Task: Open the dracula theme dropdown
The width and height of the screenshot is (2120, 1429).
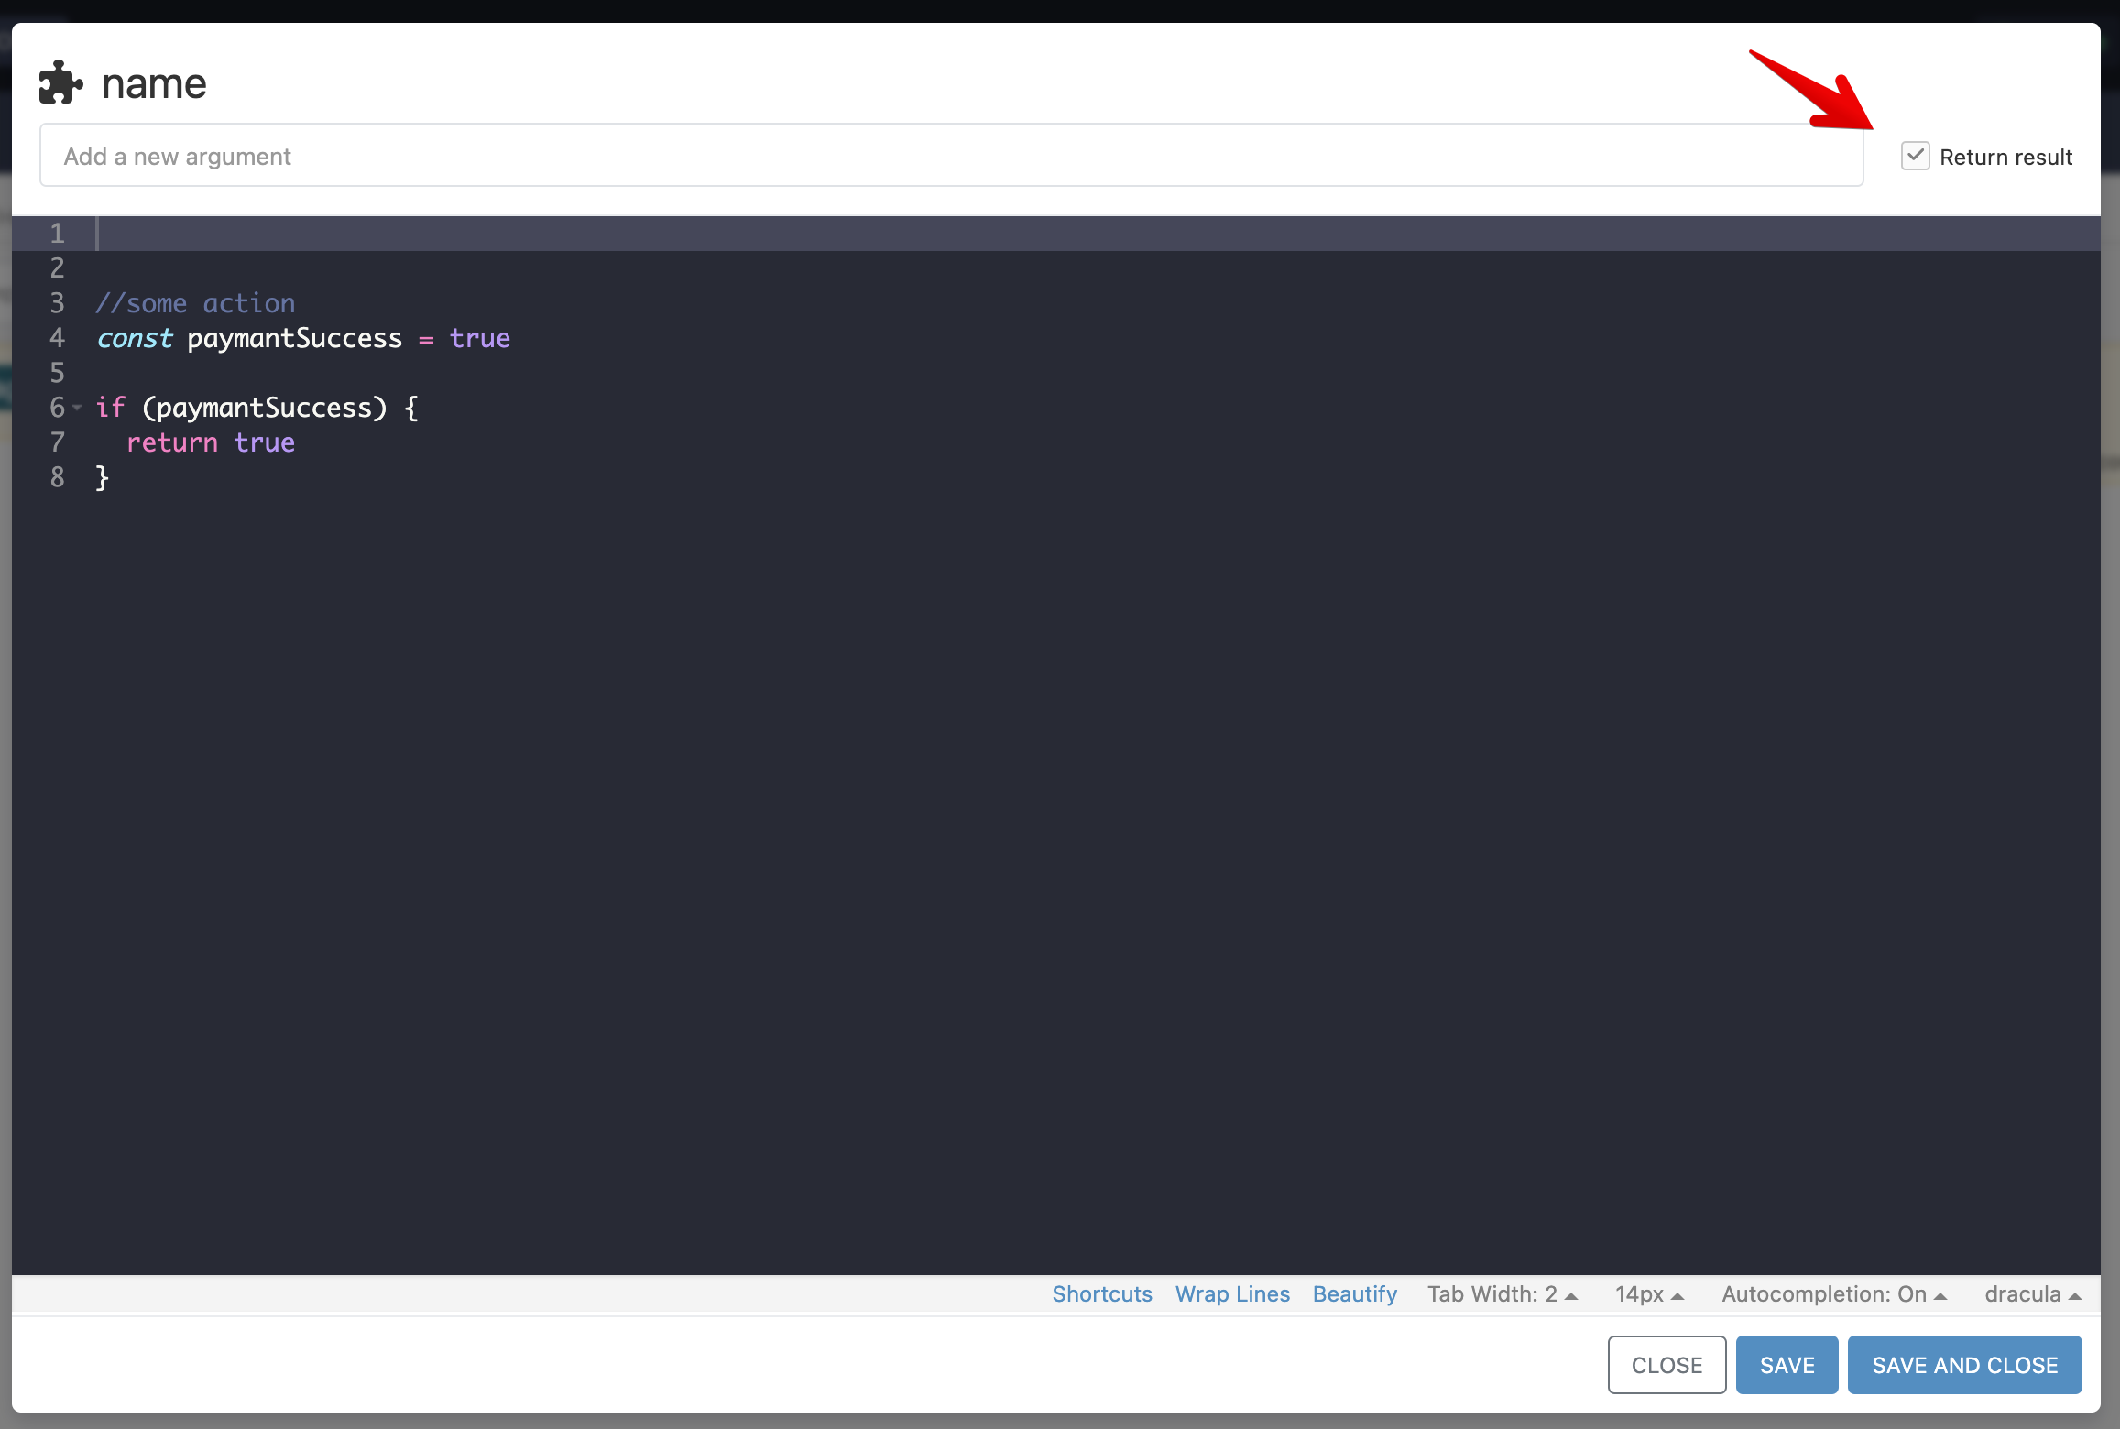Action: point(2032,1294)
